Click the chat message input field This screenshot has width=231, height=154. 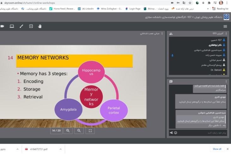coord(202,132)
